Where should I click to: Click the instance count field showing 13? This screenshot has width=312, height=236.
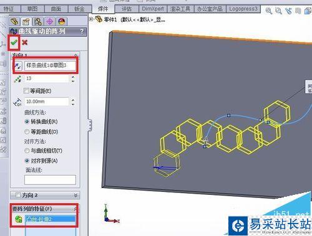point(47,78)
